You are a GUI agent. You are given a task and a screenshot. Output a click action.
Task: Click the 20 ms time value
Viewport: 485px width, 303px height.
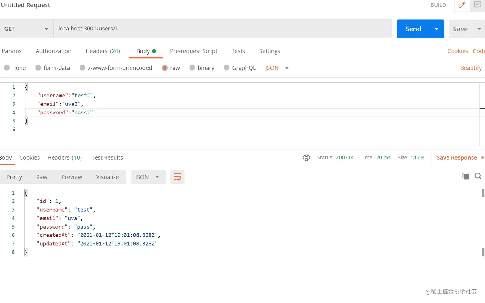click(x=383, y=157)
